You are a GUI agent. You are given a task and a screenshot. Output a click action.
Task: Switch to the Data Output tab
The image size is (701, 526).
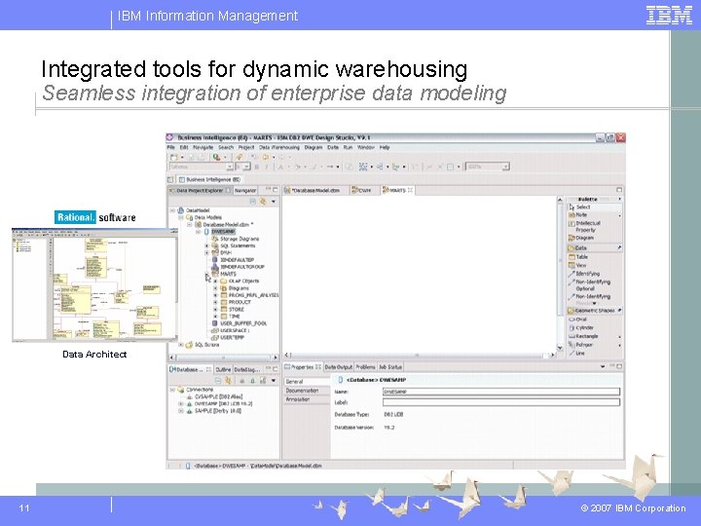pos(339,367)
